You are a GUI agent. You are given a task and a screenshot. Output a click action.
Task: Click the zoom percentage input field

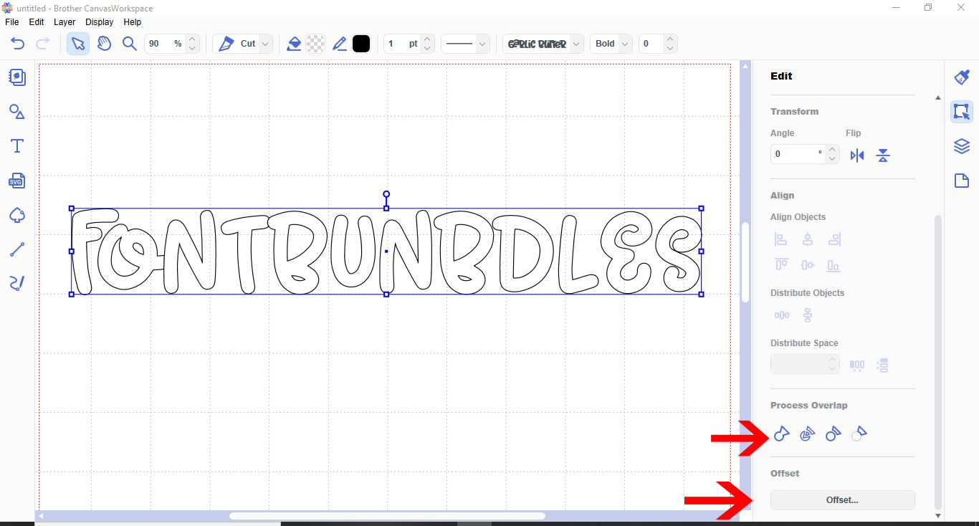point(165,44)
